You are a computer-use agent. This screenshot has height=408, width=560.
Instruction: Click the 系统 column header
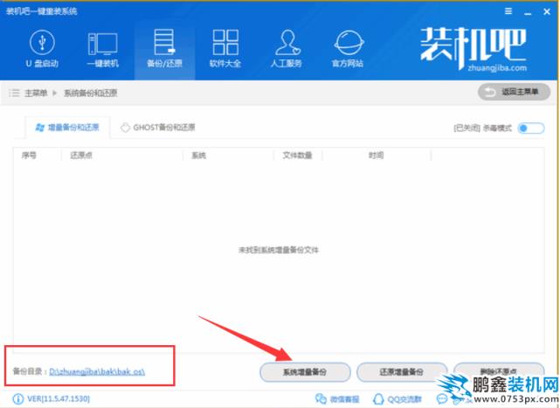pyautogui.click(x=198, y=156)
